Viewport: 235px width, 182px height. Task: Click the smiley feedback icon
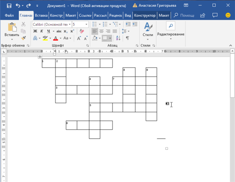click(x=228, y=15)
